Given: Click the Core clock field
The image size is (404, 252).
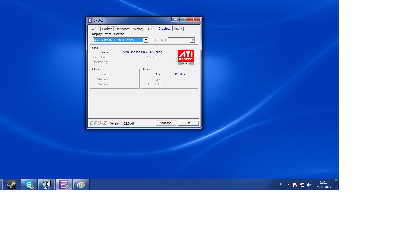Looking at the screenshot, I should click(x=124, y=74).
